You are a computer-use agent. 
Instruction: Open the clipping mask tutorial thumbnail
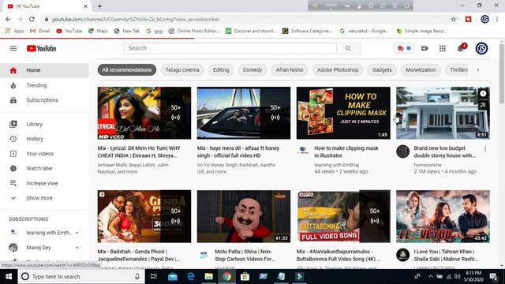click(343, 113)
